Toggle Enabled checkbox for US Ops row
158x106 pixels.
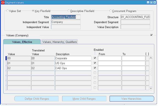[95, 63]
